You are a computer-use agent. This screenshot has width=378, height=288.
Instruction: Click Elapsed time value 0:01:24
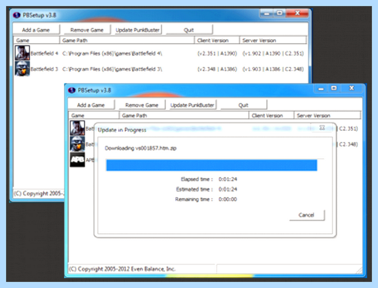click(x=228, y=179)
